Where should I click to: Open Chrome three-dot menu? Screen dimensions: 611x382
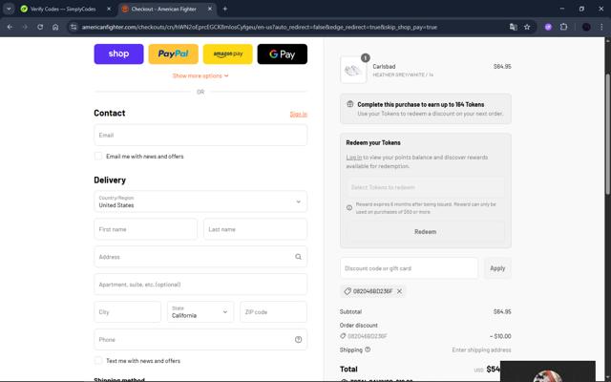click(601, 27)
